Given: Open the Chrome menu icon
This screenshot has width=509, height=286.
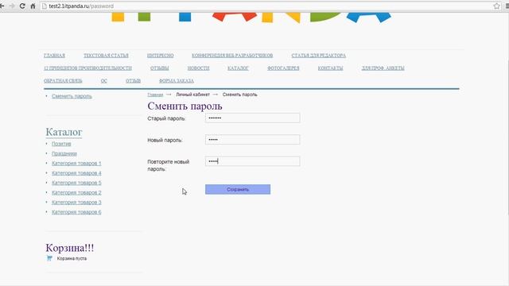Looking at the screenshot, I should coord(507,6).
